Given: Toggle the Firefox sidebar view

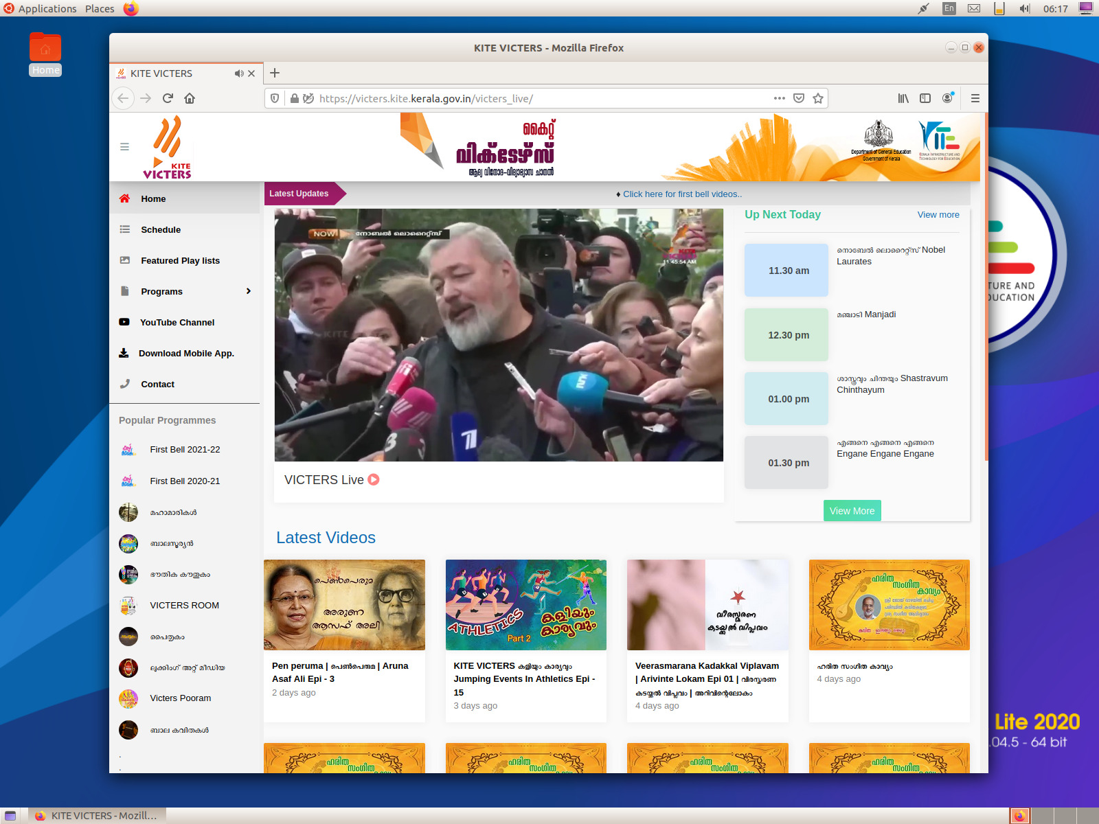Looking at the screenshot, I should tap(925, 98).
